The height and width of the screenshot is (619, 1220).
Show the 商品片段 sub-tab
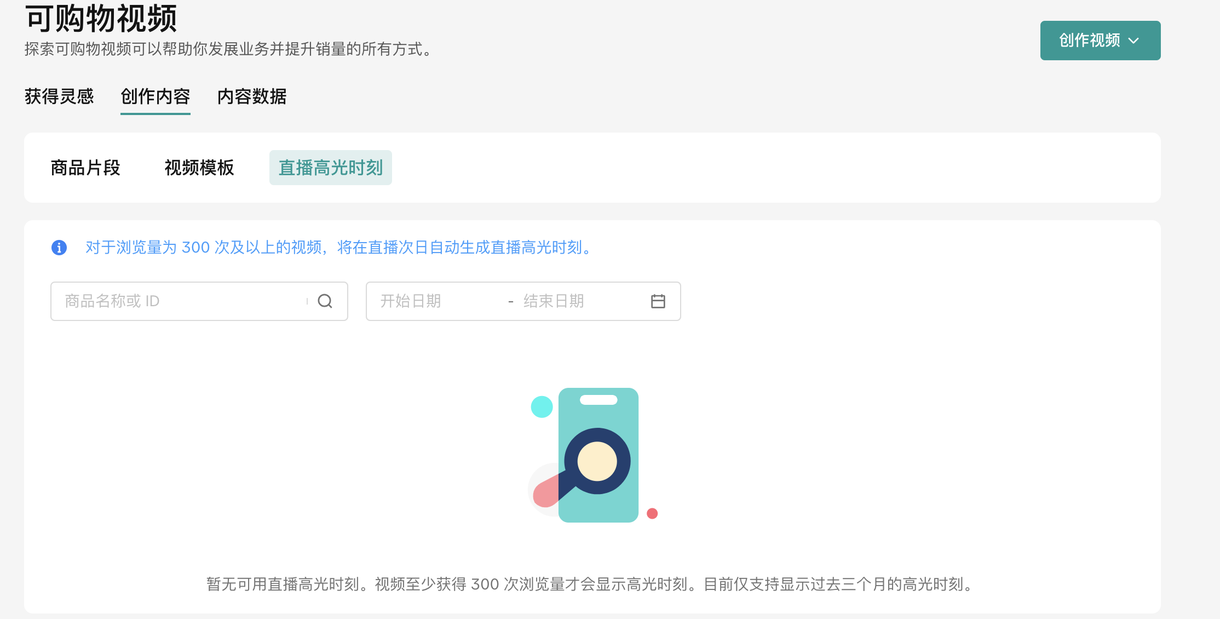pos(85,168)
